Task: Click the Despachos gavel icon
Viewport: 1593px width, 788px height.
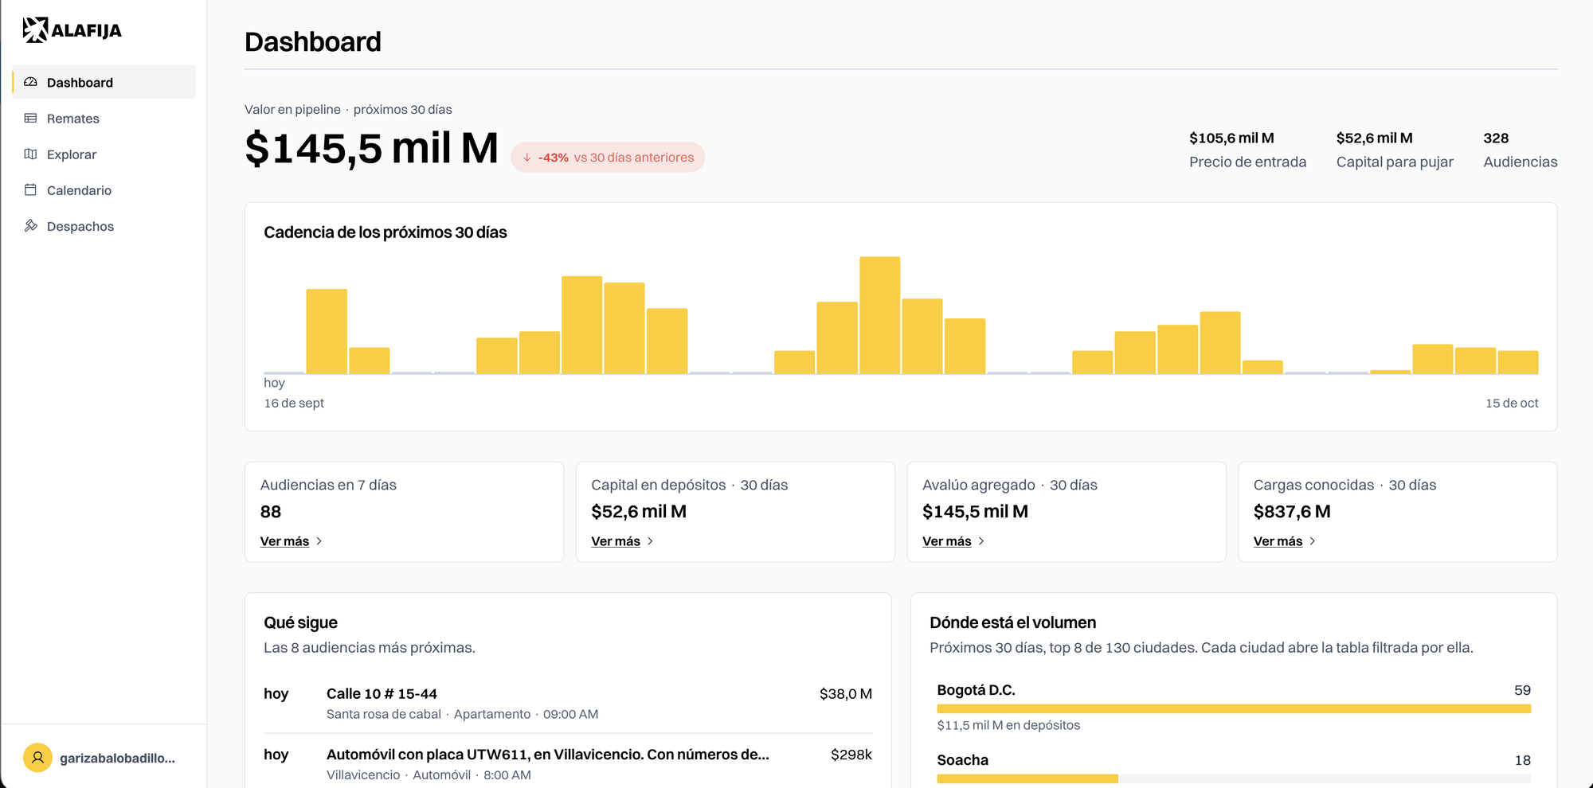Action: tap(30, 225)
